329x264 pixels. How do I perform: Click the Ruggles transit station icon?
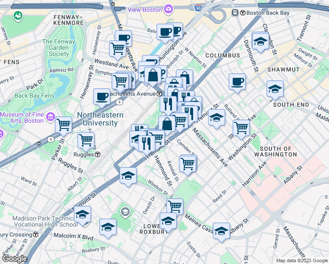click(x=98, y=154)
